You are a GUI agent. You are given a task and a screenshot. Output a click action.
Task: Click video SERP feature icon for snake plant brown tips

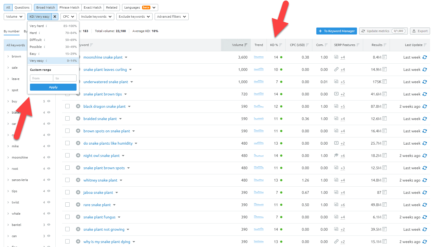pos(336,94)
